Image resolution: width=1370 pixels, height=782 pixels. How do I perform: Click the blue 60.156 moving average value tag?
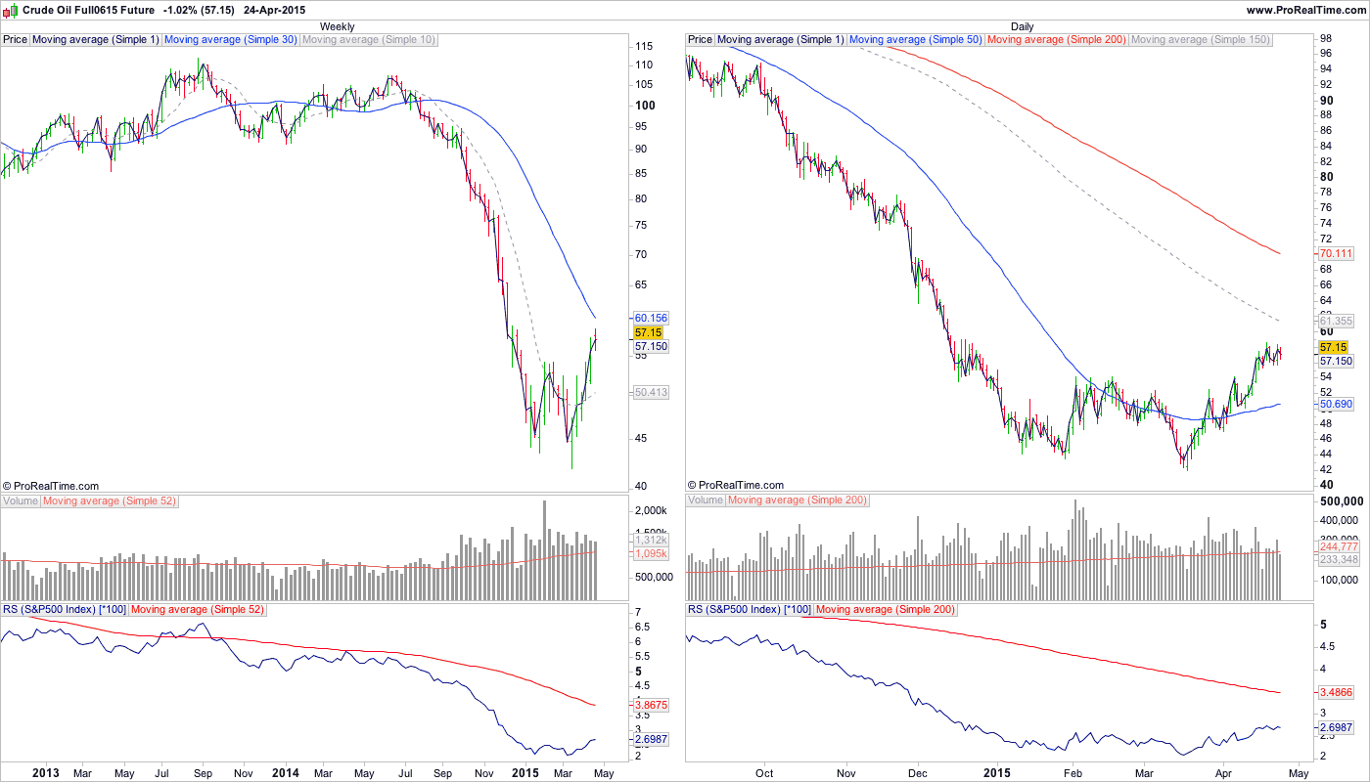[651, 319]
